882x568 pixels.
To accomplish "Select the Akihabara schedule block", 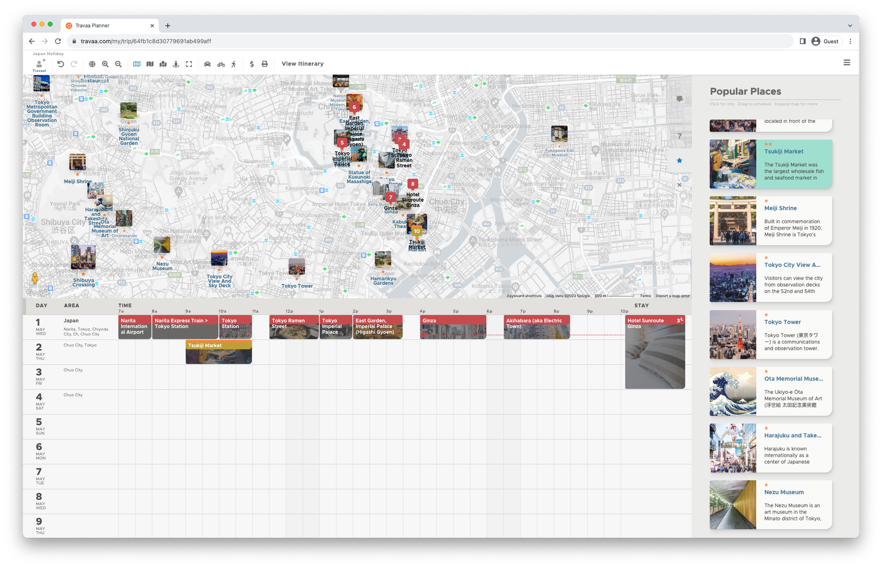I will click(536, 327).
